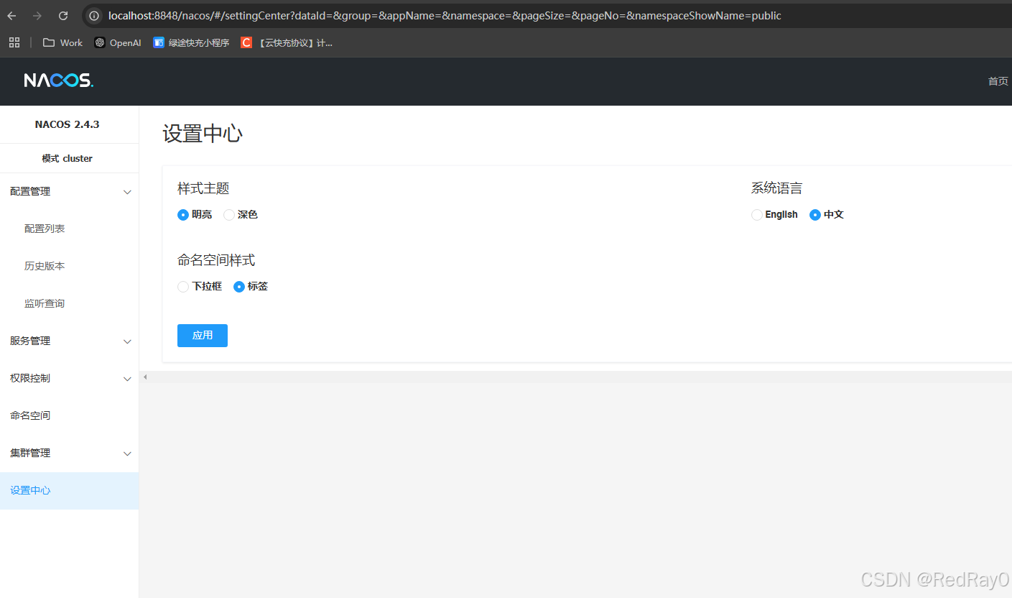The height and width of the screenshot is (598, 1012).
Task: Click the 模式 cluster text
Action: tap(67, 158)
